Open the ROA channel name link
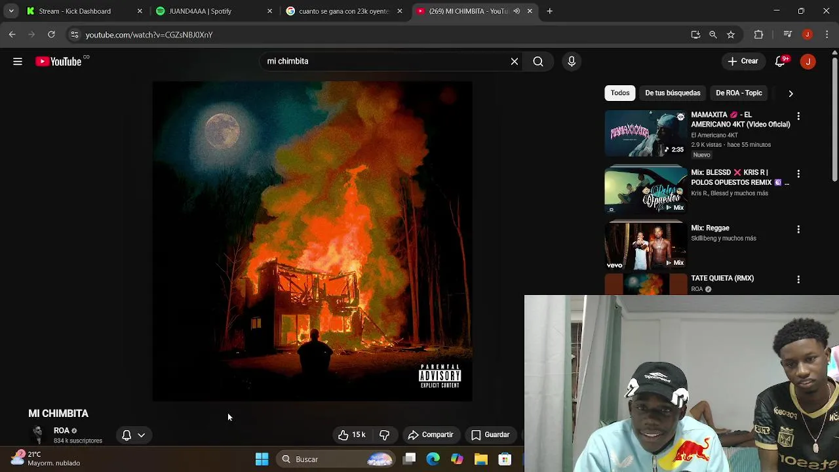The image size is (839, 472). pyautogui.click(x=62, y=431)
